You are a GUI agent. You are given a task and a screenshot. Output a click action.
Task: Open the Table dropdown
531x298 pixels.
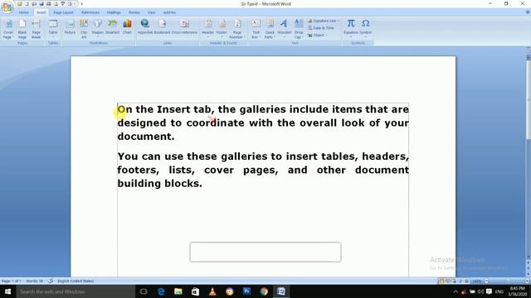pos(53,29)
